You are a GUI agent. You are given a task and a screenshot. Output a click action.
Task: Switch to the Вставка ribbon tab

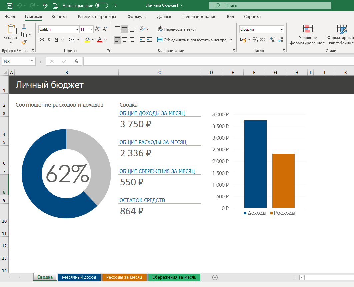(x=59, y=16)
